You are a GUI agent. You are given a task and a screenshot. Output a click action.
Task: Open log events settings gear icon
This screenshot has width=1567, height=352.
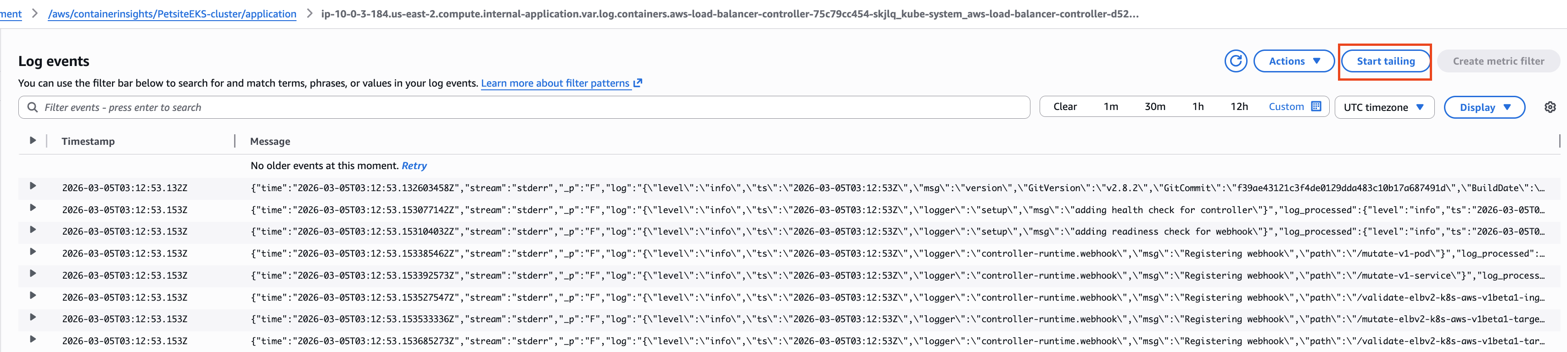point(1550,107)
